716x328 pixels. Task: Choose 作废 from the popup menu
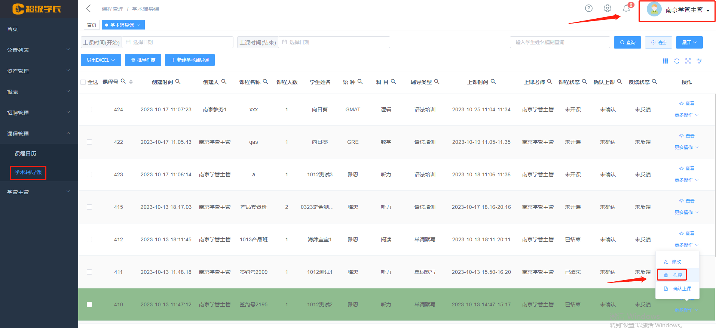[x=677, y=275]
